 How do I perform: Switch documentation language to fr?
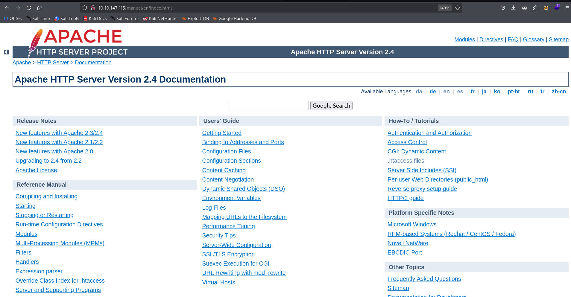472,92
